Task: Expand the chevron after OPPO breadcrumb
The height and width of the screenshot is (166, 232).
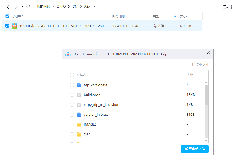Action: click(x=69, y=7)
